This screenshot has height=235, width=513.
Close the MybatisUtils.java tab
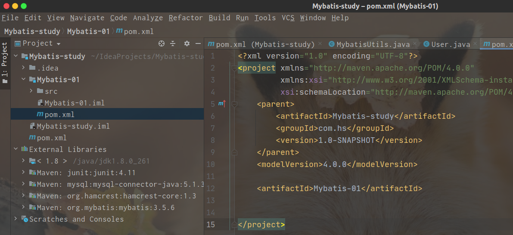coord(415,43)
